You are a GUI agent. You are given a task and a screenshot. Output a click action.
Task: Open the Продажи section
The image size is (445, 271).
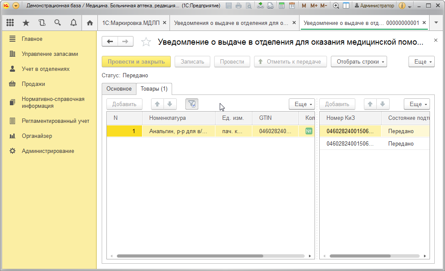pos(33,84)
